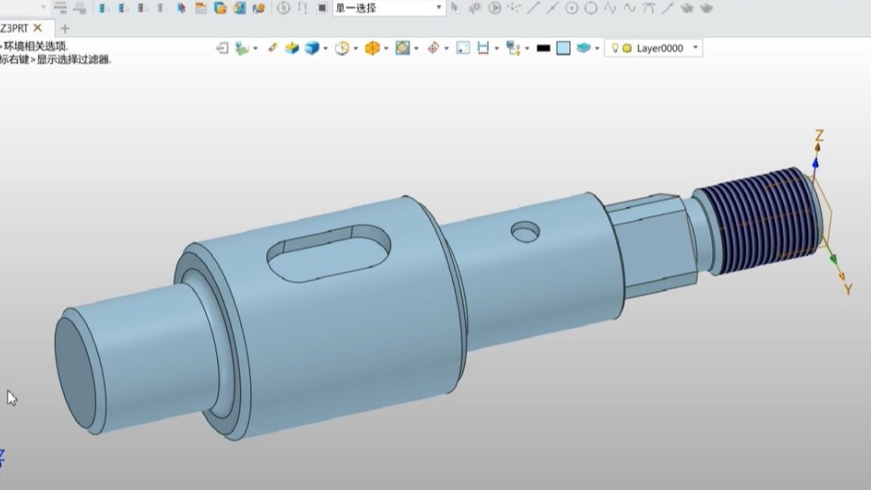Click the Y axis label of the triad

click(848, 289)
